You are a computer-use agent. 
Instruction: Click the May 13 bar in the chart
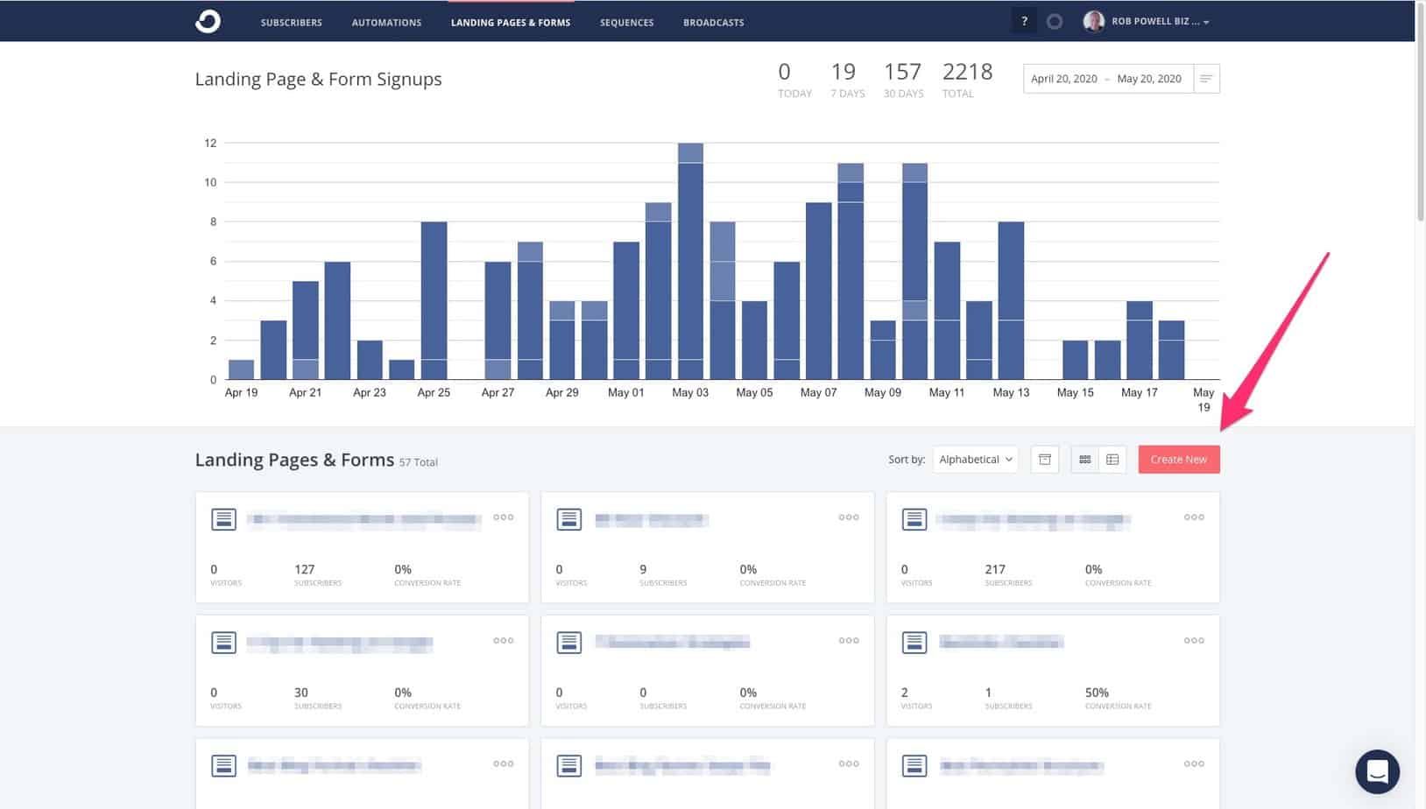(x=1011, y=300)
